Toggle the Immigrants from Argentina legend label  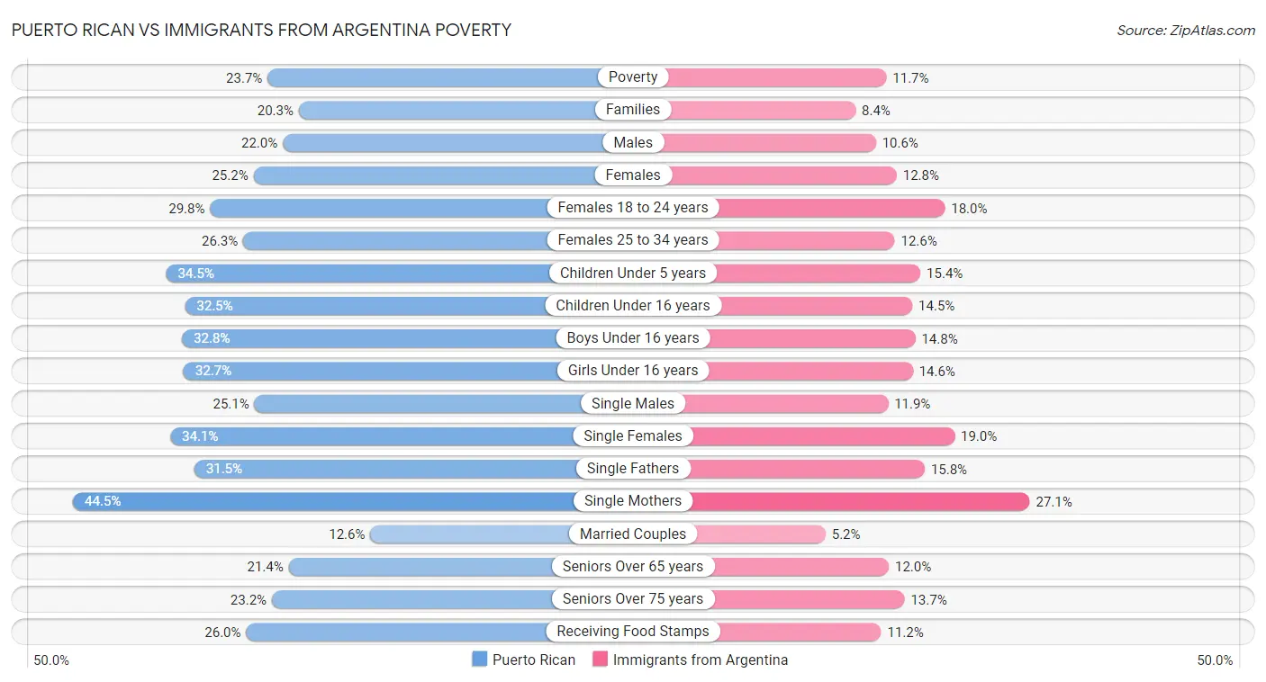[x=700, y=660]
